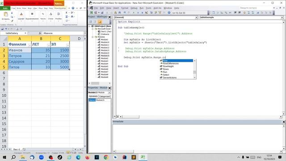
Task: Open VBA Help blue question icon
Action: click(169, 13)
